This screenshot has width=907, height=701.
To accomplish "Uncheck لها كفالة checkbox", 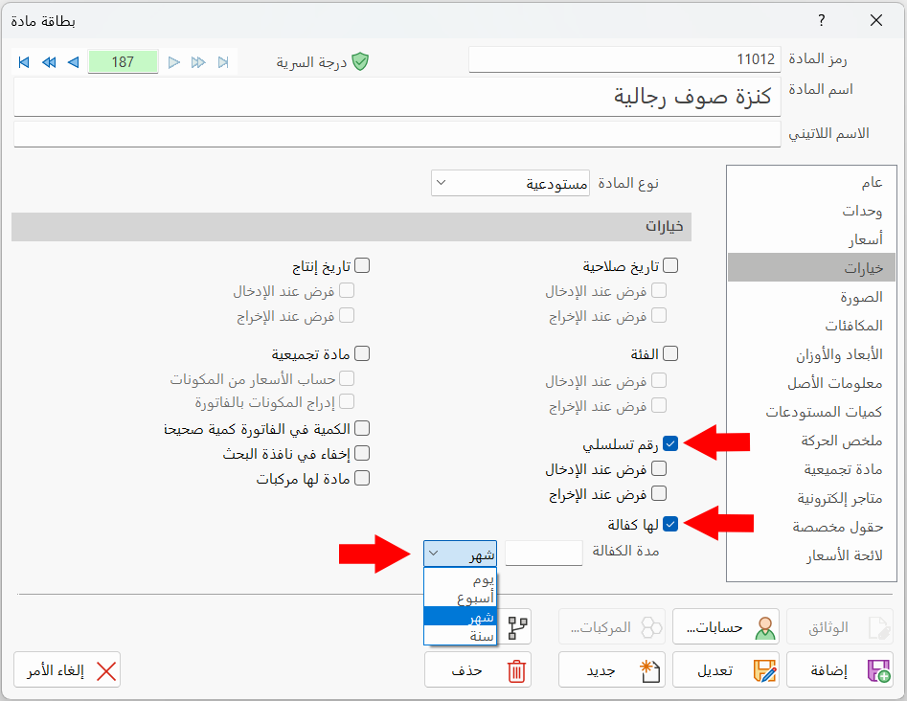I will point(669,524).
